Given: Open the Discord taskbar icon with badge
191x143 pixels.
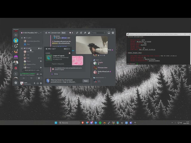Looking at the screenshot, I should pos(92,123).
